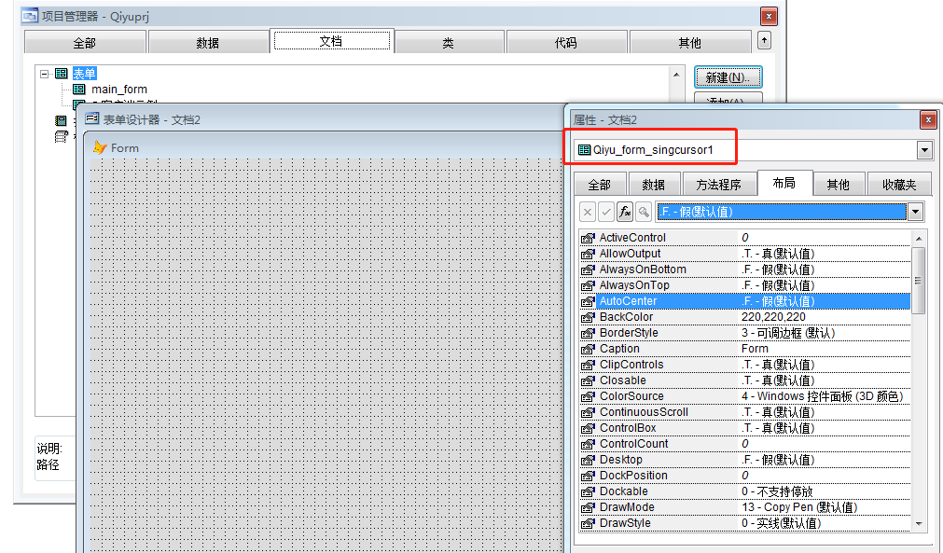Click the accept checkmark button in properties
The width and height of the screenshot is (943, 553).
[606, 212]
